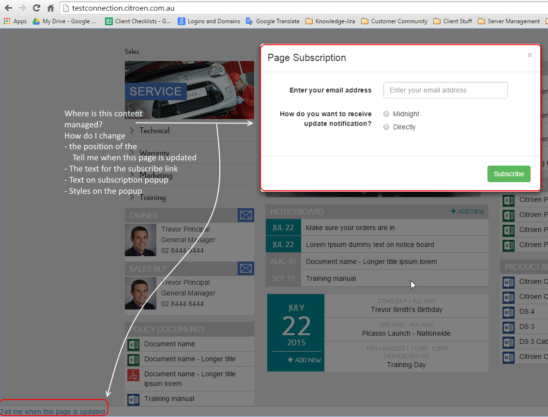Open the Customer Community bookmark folder
Viewport: 548px width, 417px height.
(x=394, y=21)
